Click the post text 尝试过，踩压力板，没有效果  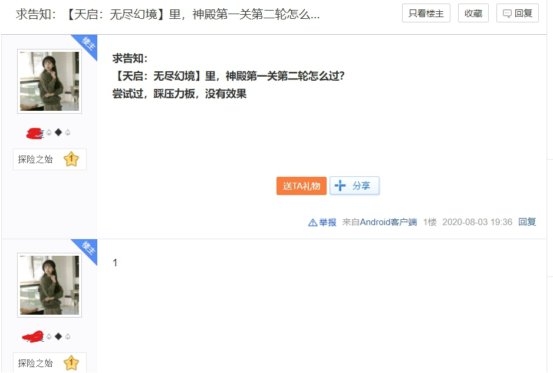(179, 94)
